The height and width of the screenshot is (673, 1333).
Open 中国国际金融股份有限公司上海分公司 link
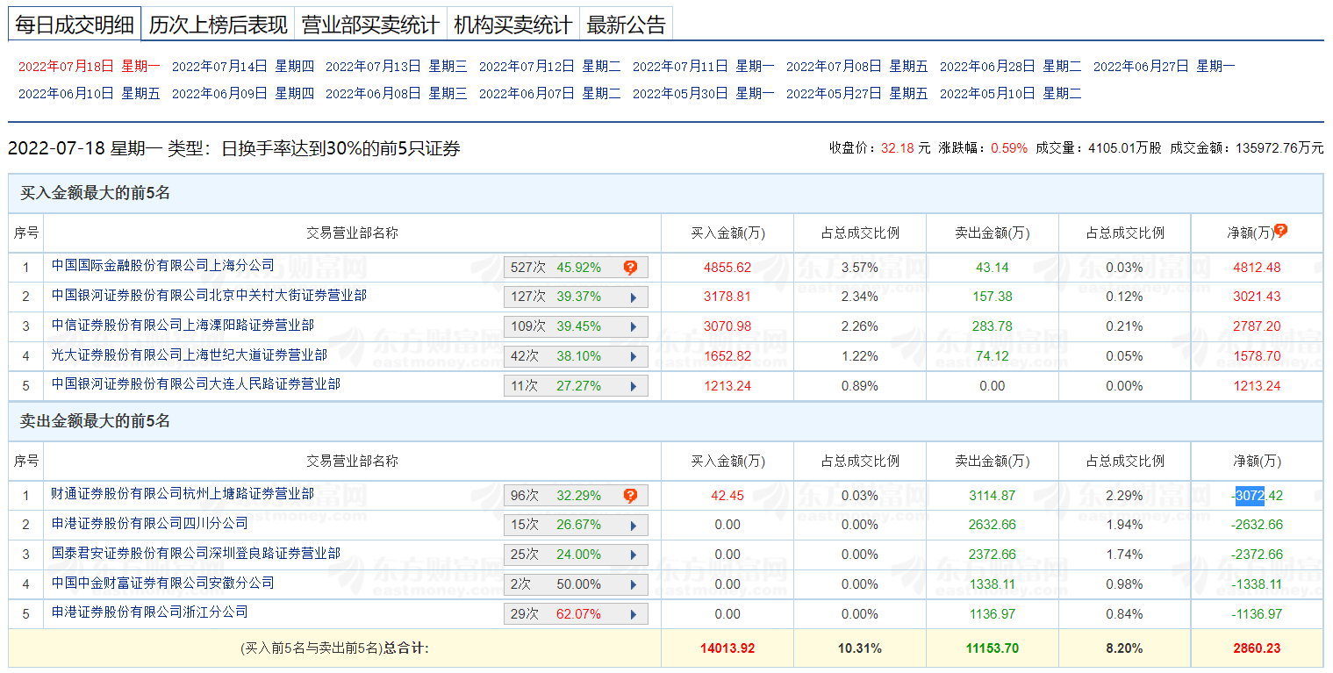point(162,265)
